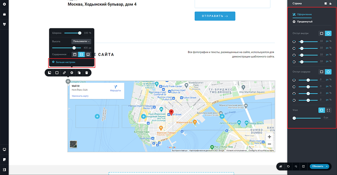Switch to the Продвинутый tab
Viewport: 337px width, 175px height.
pos(305,22)
